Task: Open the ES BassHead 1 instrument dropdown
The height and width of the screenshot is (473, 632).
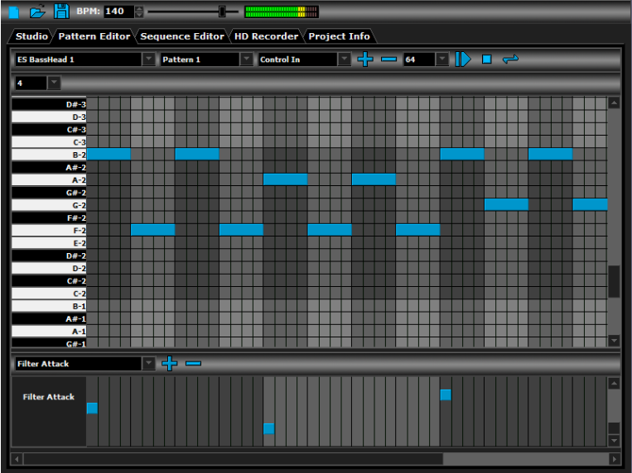Action: [x=148, y=60]
